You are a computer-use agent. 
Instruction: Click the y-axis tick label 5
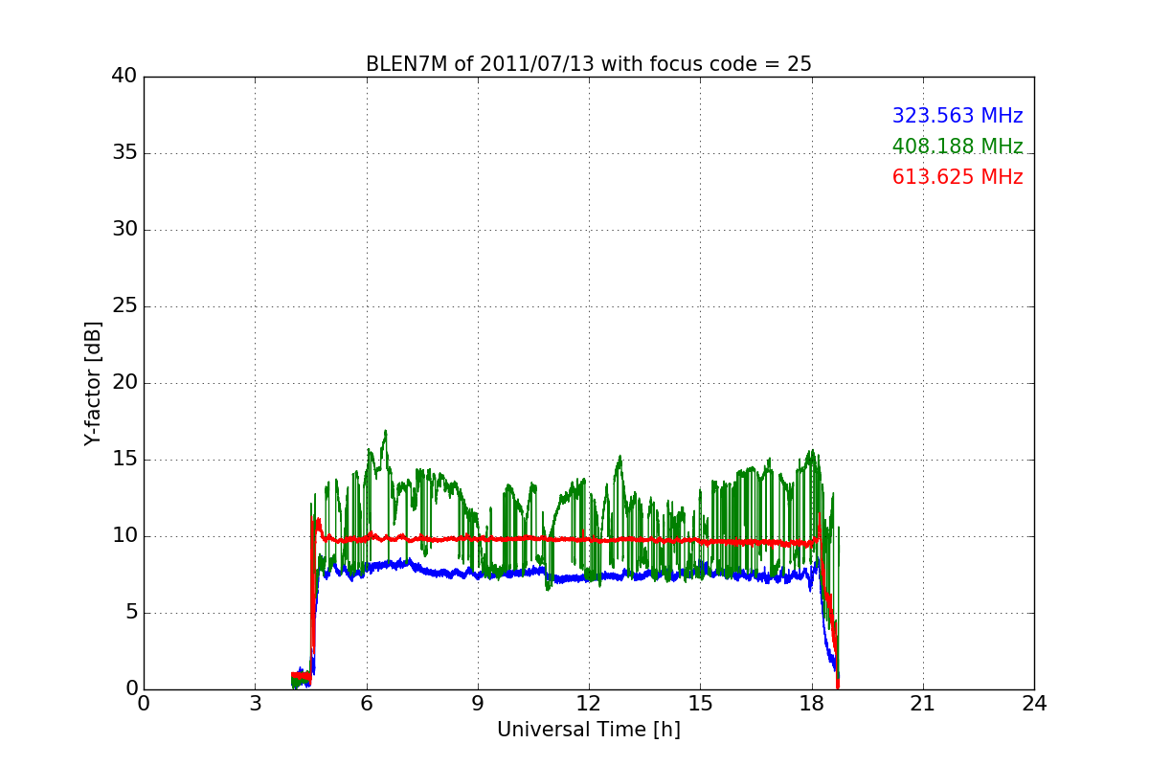point(131,613)
